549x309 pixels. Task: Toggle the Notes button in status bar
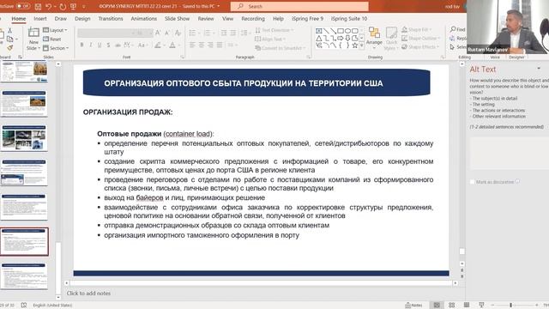pyautogui.click(x=413, y=306)
